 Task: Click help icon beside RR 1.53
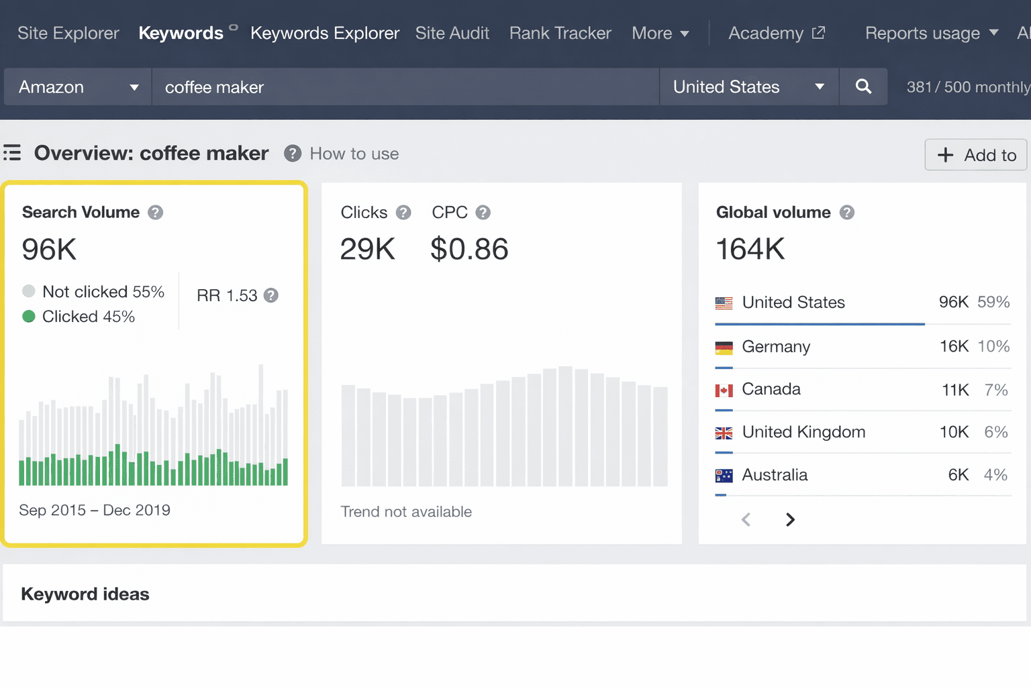(x=271, y=295)
